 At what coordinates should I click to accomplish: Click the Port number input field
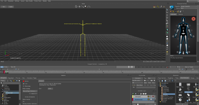pyautogui.click(x=51, y=88)
